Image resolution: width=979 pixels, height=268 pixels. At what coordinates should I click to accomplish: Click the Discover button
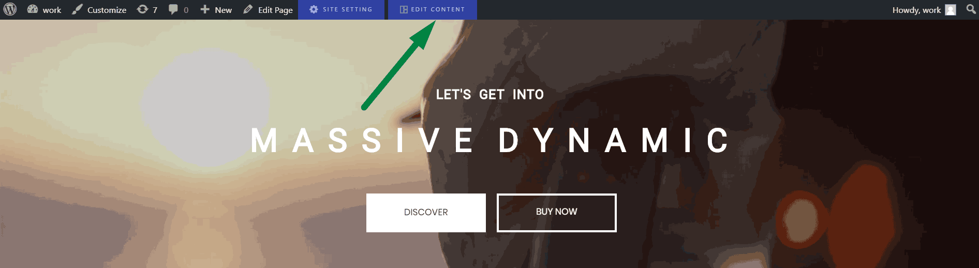tap(426, 213)
